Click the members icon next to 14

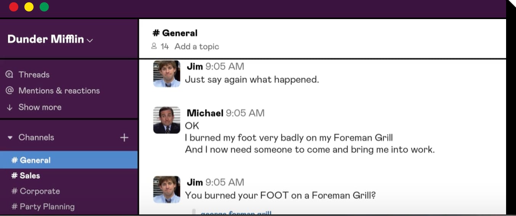click(x=154, y=46)
